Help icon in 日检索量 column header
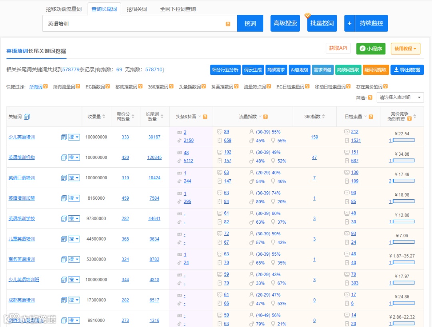The image size is (432, 327). pos(371,117)
